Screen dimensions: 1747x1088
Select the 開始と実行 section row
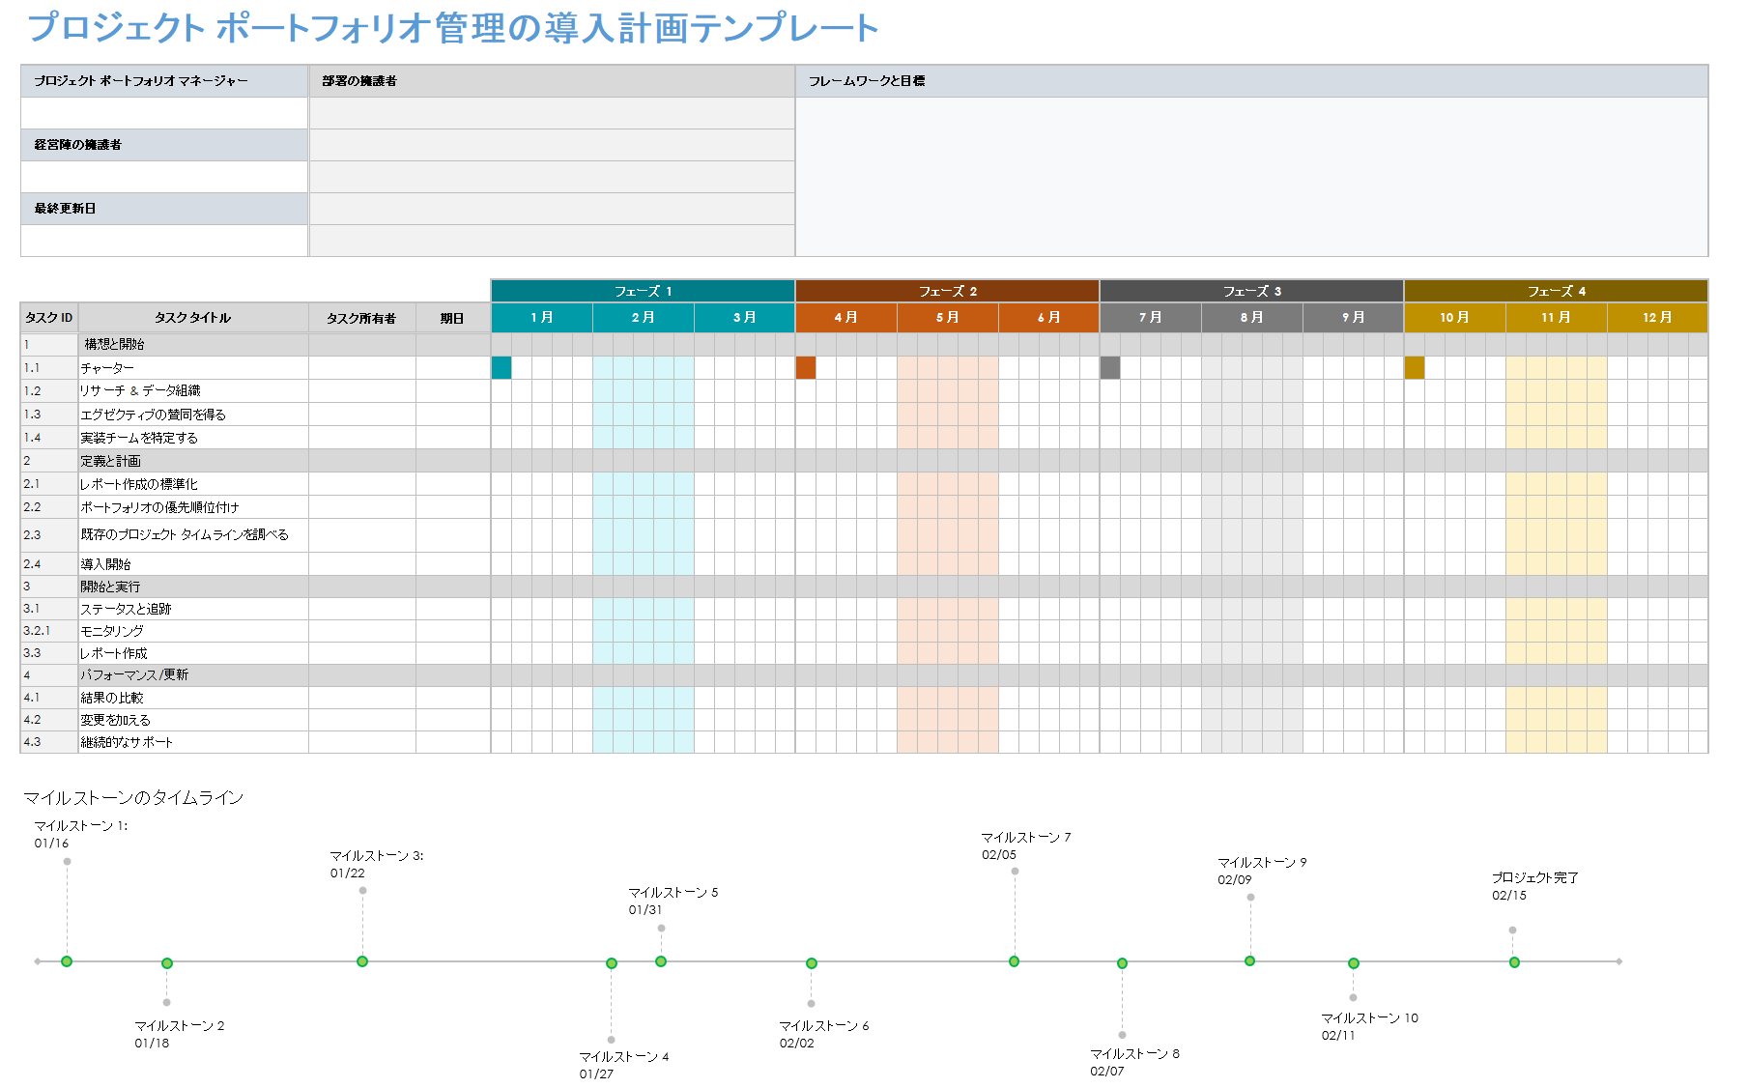pyautogui.click(x=864, y=587)
